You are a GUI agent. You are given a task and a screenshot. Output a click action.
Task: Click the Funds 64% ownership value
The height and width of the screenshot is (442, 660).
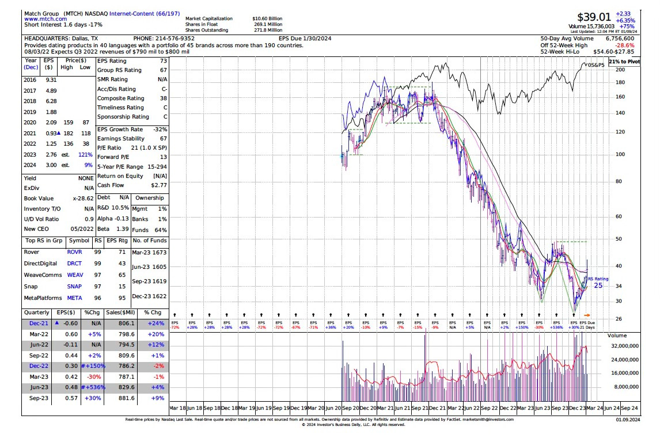click(161, 230)
